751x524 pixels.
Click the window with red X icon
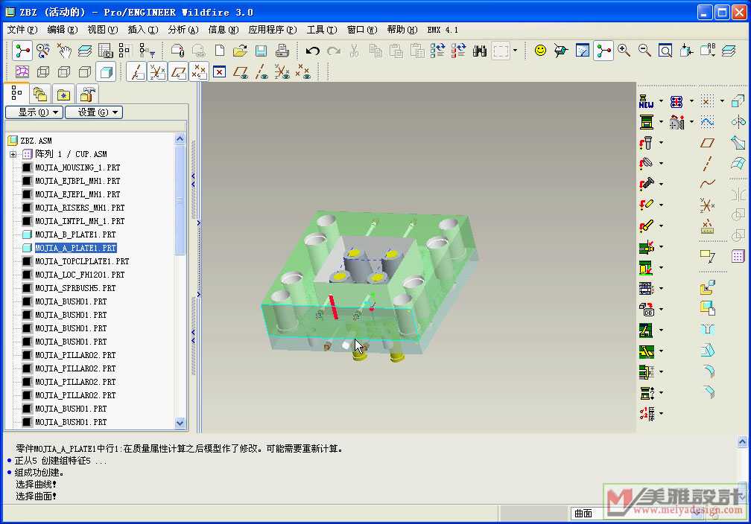219,71
